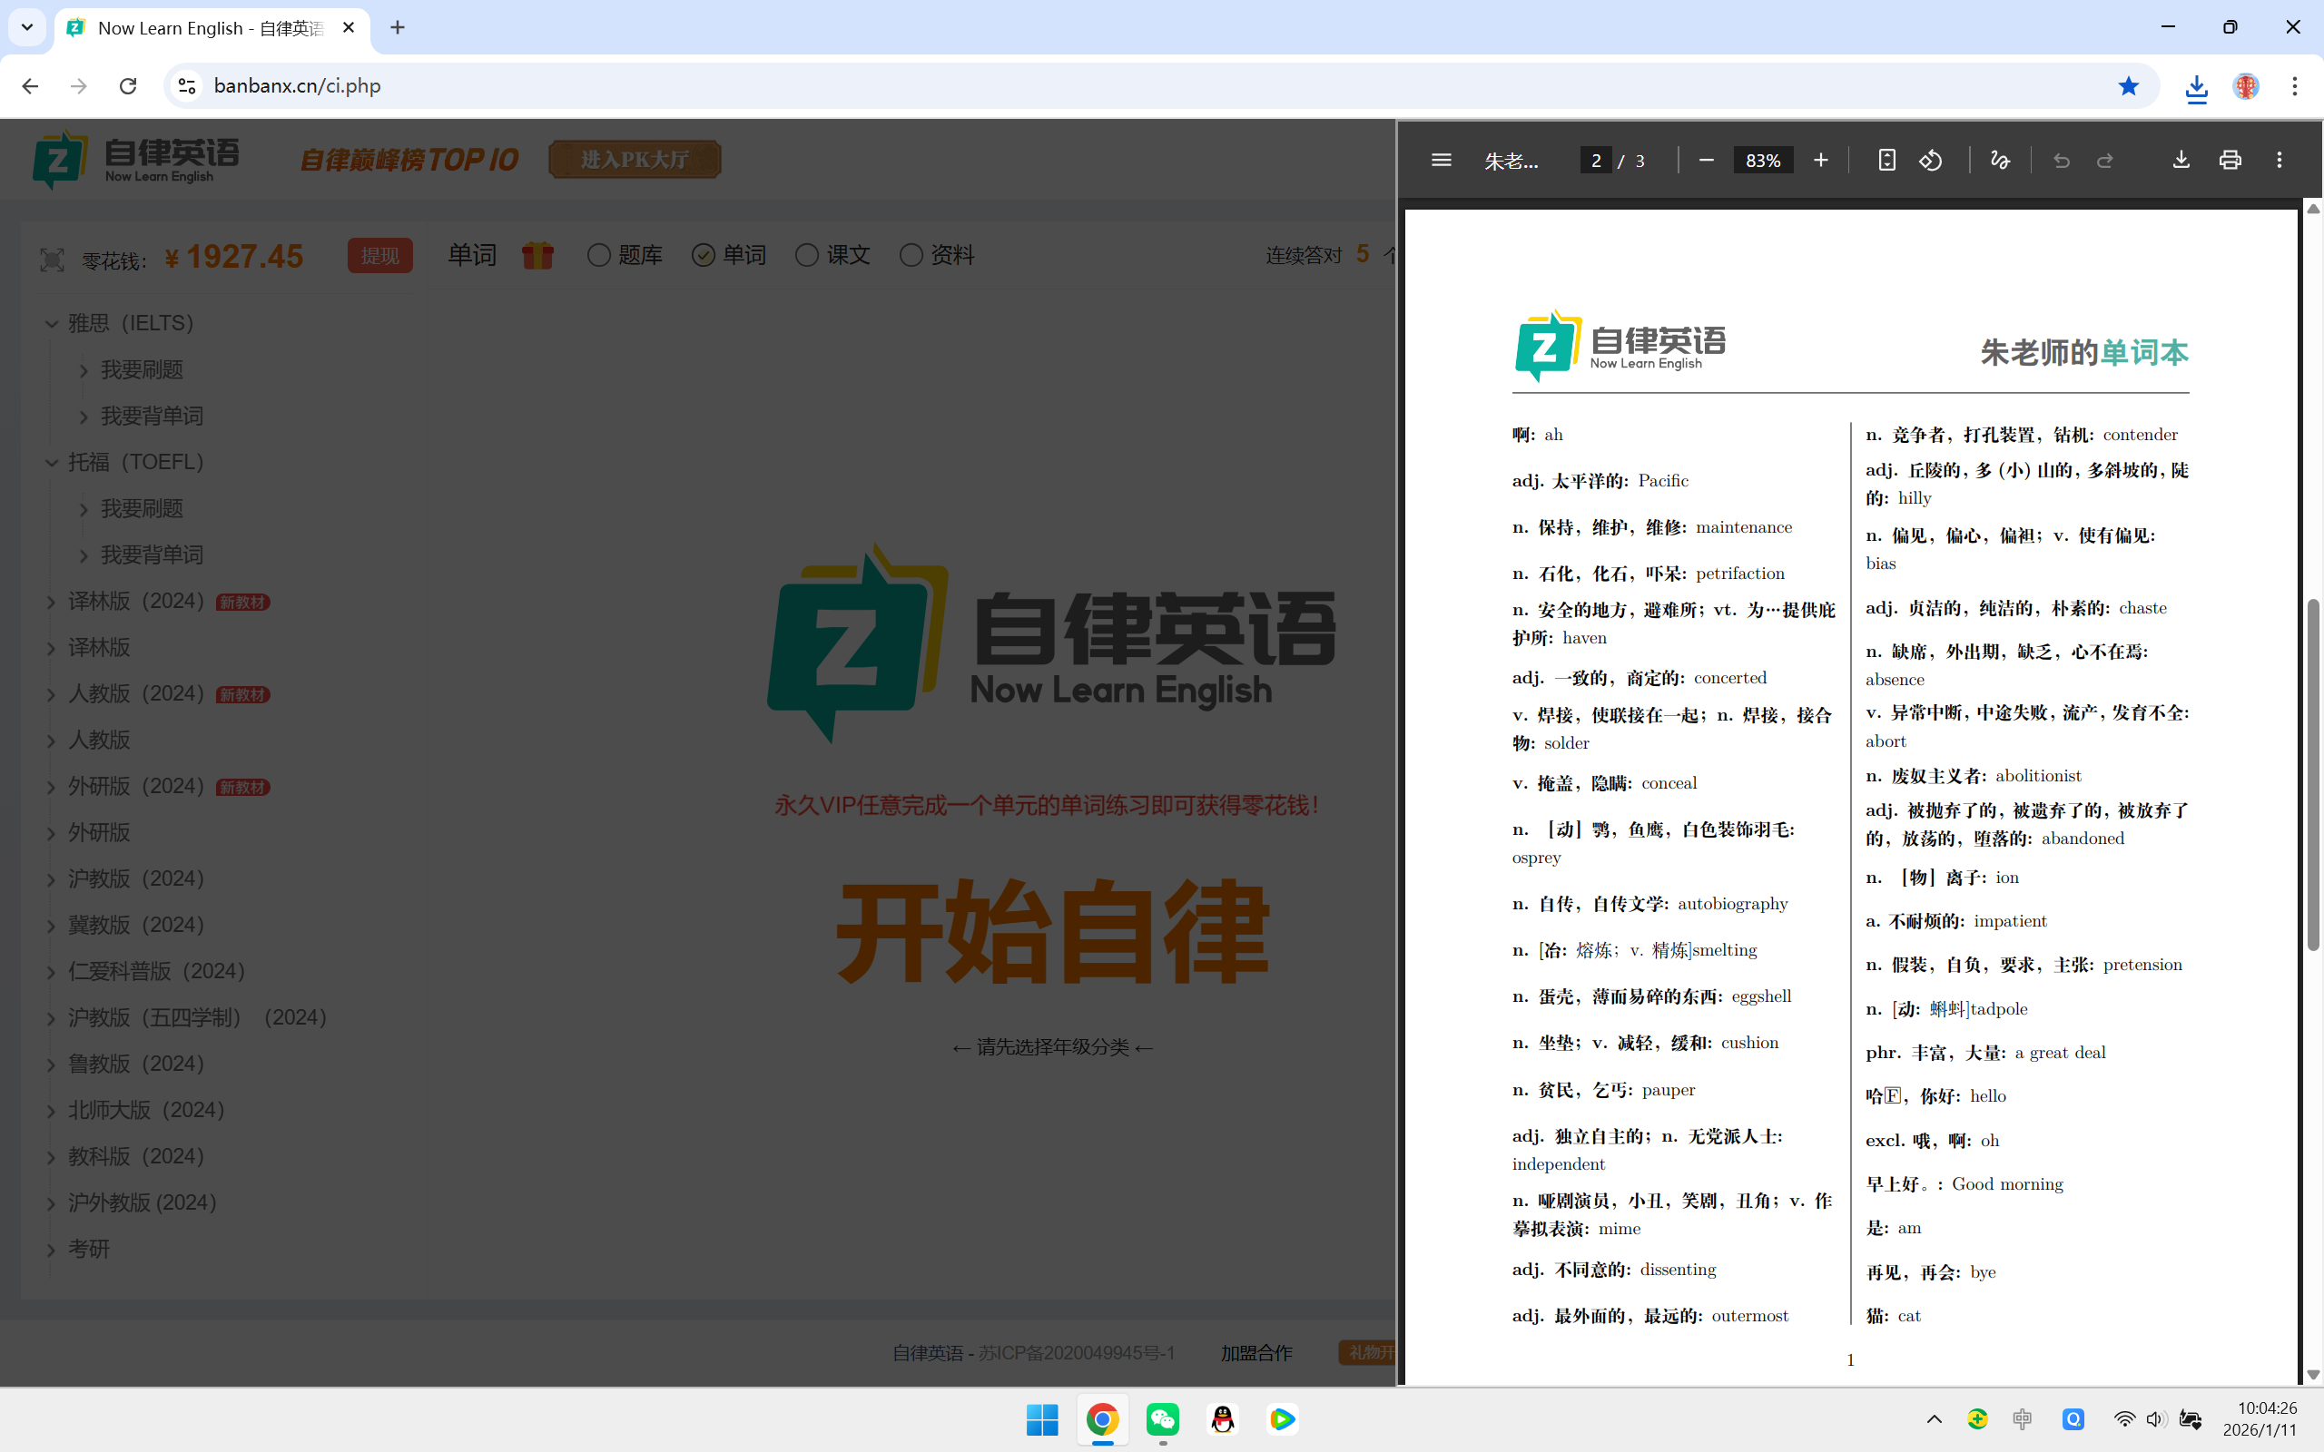Download the PDF from viewer toolbar
This screenshot has width=2324, height=1452.
click(x=2181, y=161)
